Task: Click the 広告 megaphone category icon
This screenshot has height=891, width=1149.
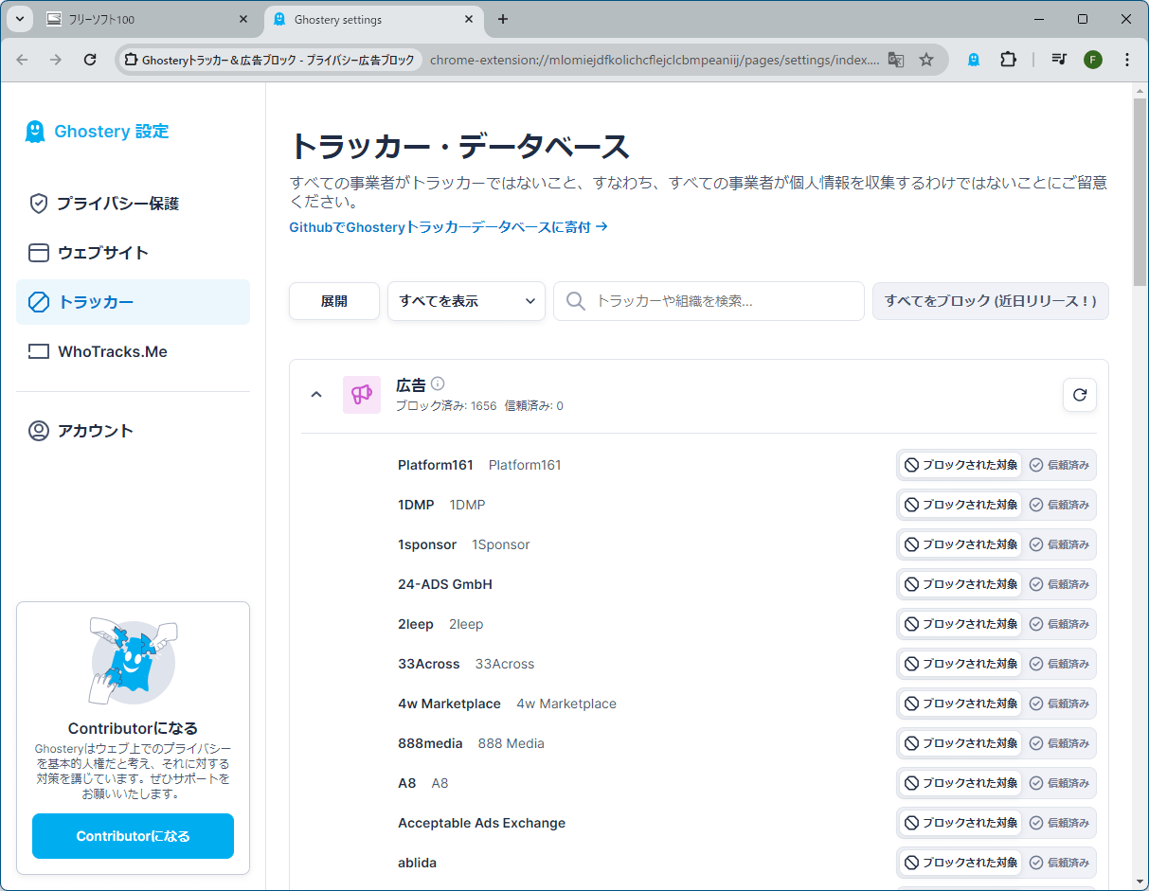Action: [x=362, y=395]
